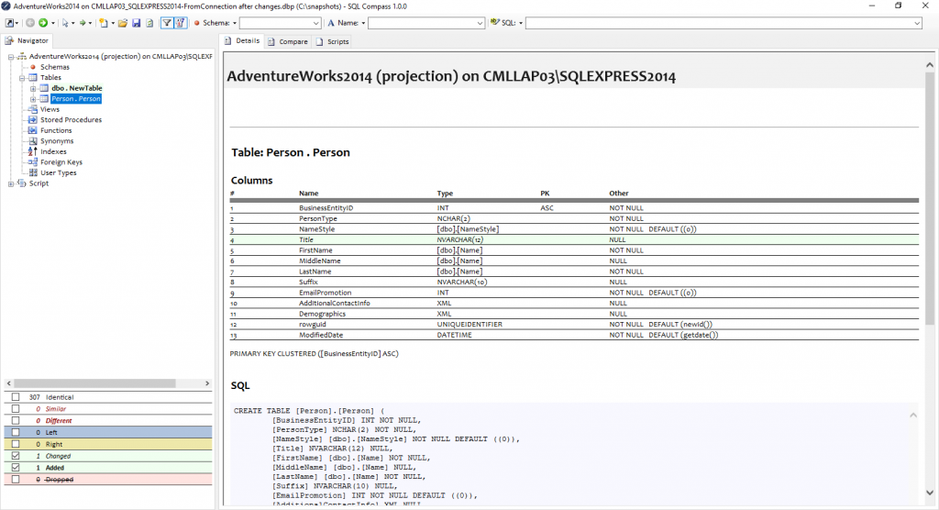Open the Schema combo box dropdown
Viewport: 939px width, 510px height.
tap(315, 23)
